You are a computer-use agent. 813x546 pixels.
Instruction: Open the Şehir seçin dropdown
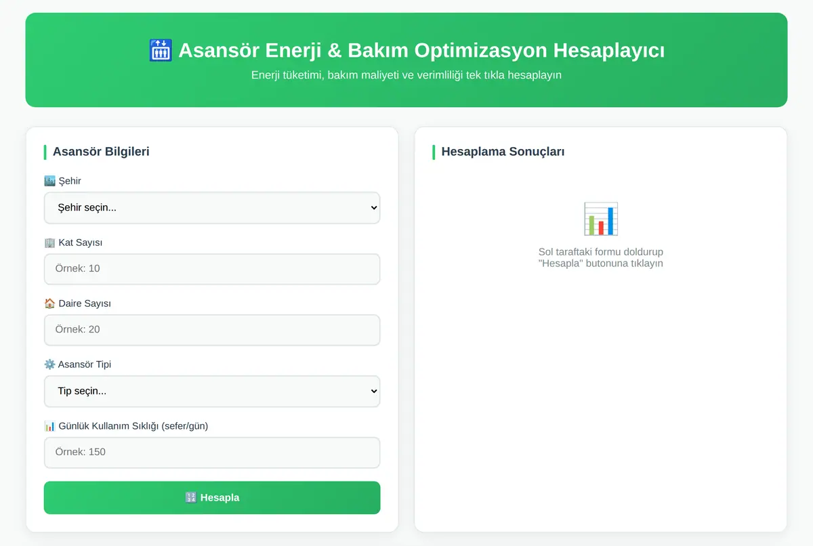tap(212, 207)
